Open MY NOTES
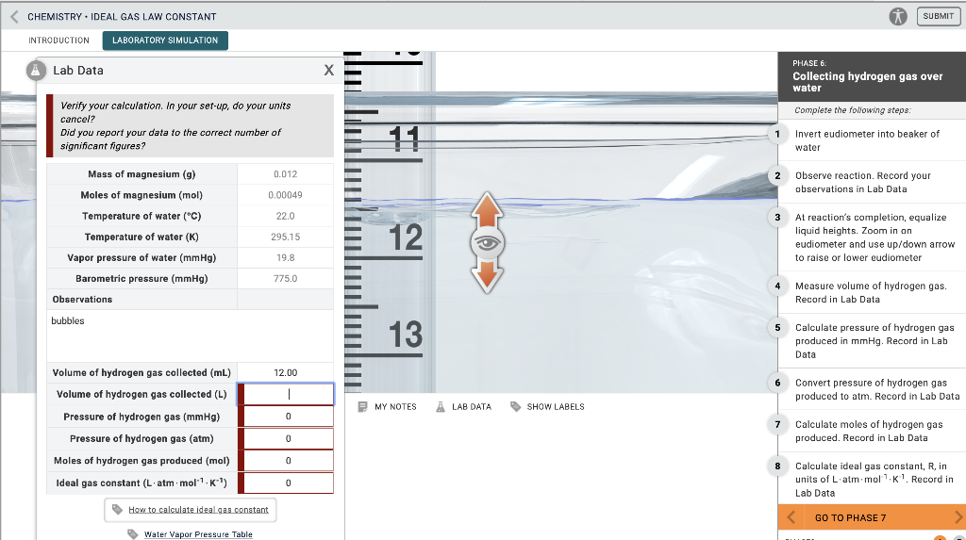This screenshot has height=540, width=966. [x=388, y=407]
